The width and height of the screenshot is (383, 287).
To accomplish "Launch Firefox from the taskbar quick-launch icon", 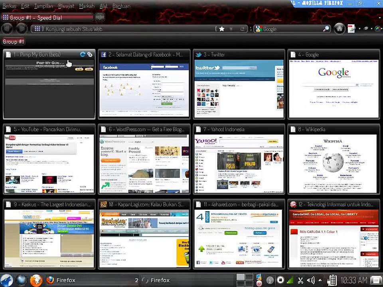I will click(x=36, y=280).
